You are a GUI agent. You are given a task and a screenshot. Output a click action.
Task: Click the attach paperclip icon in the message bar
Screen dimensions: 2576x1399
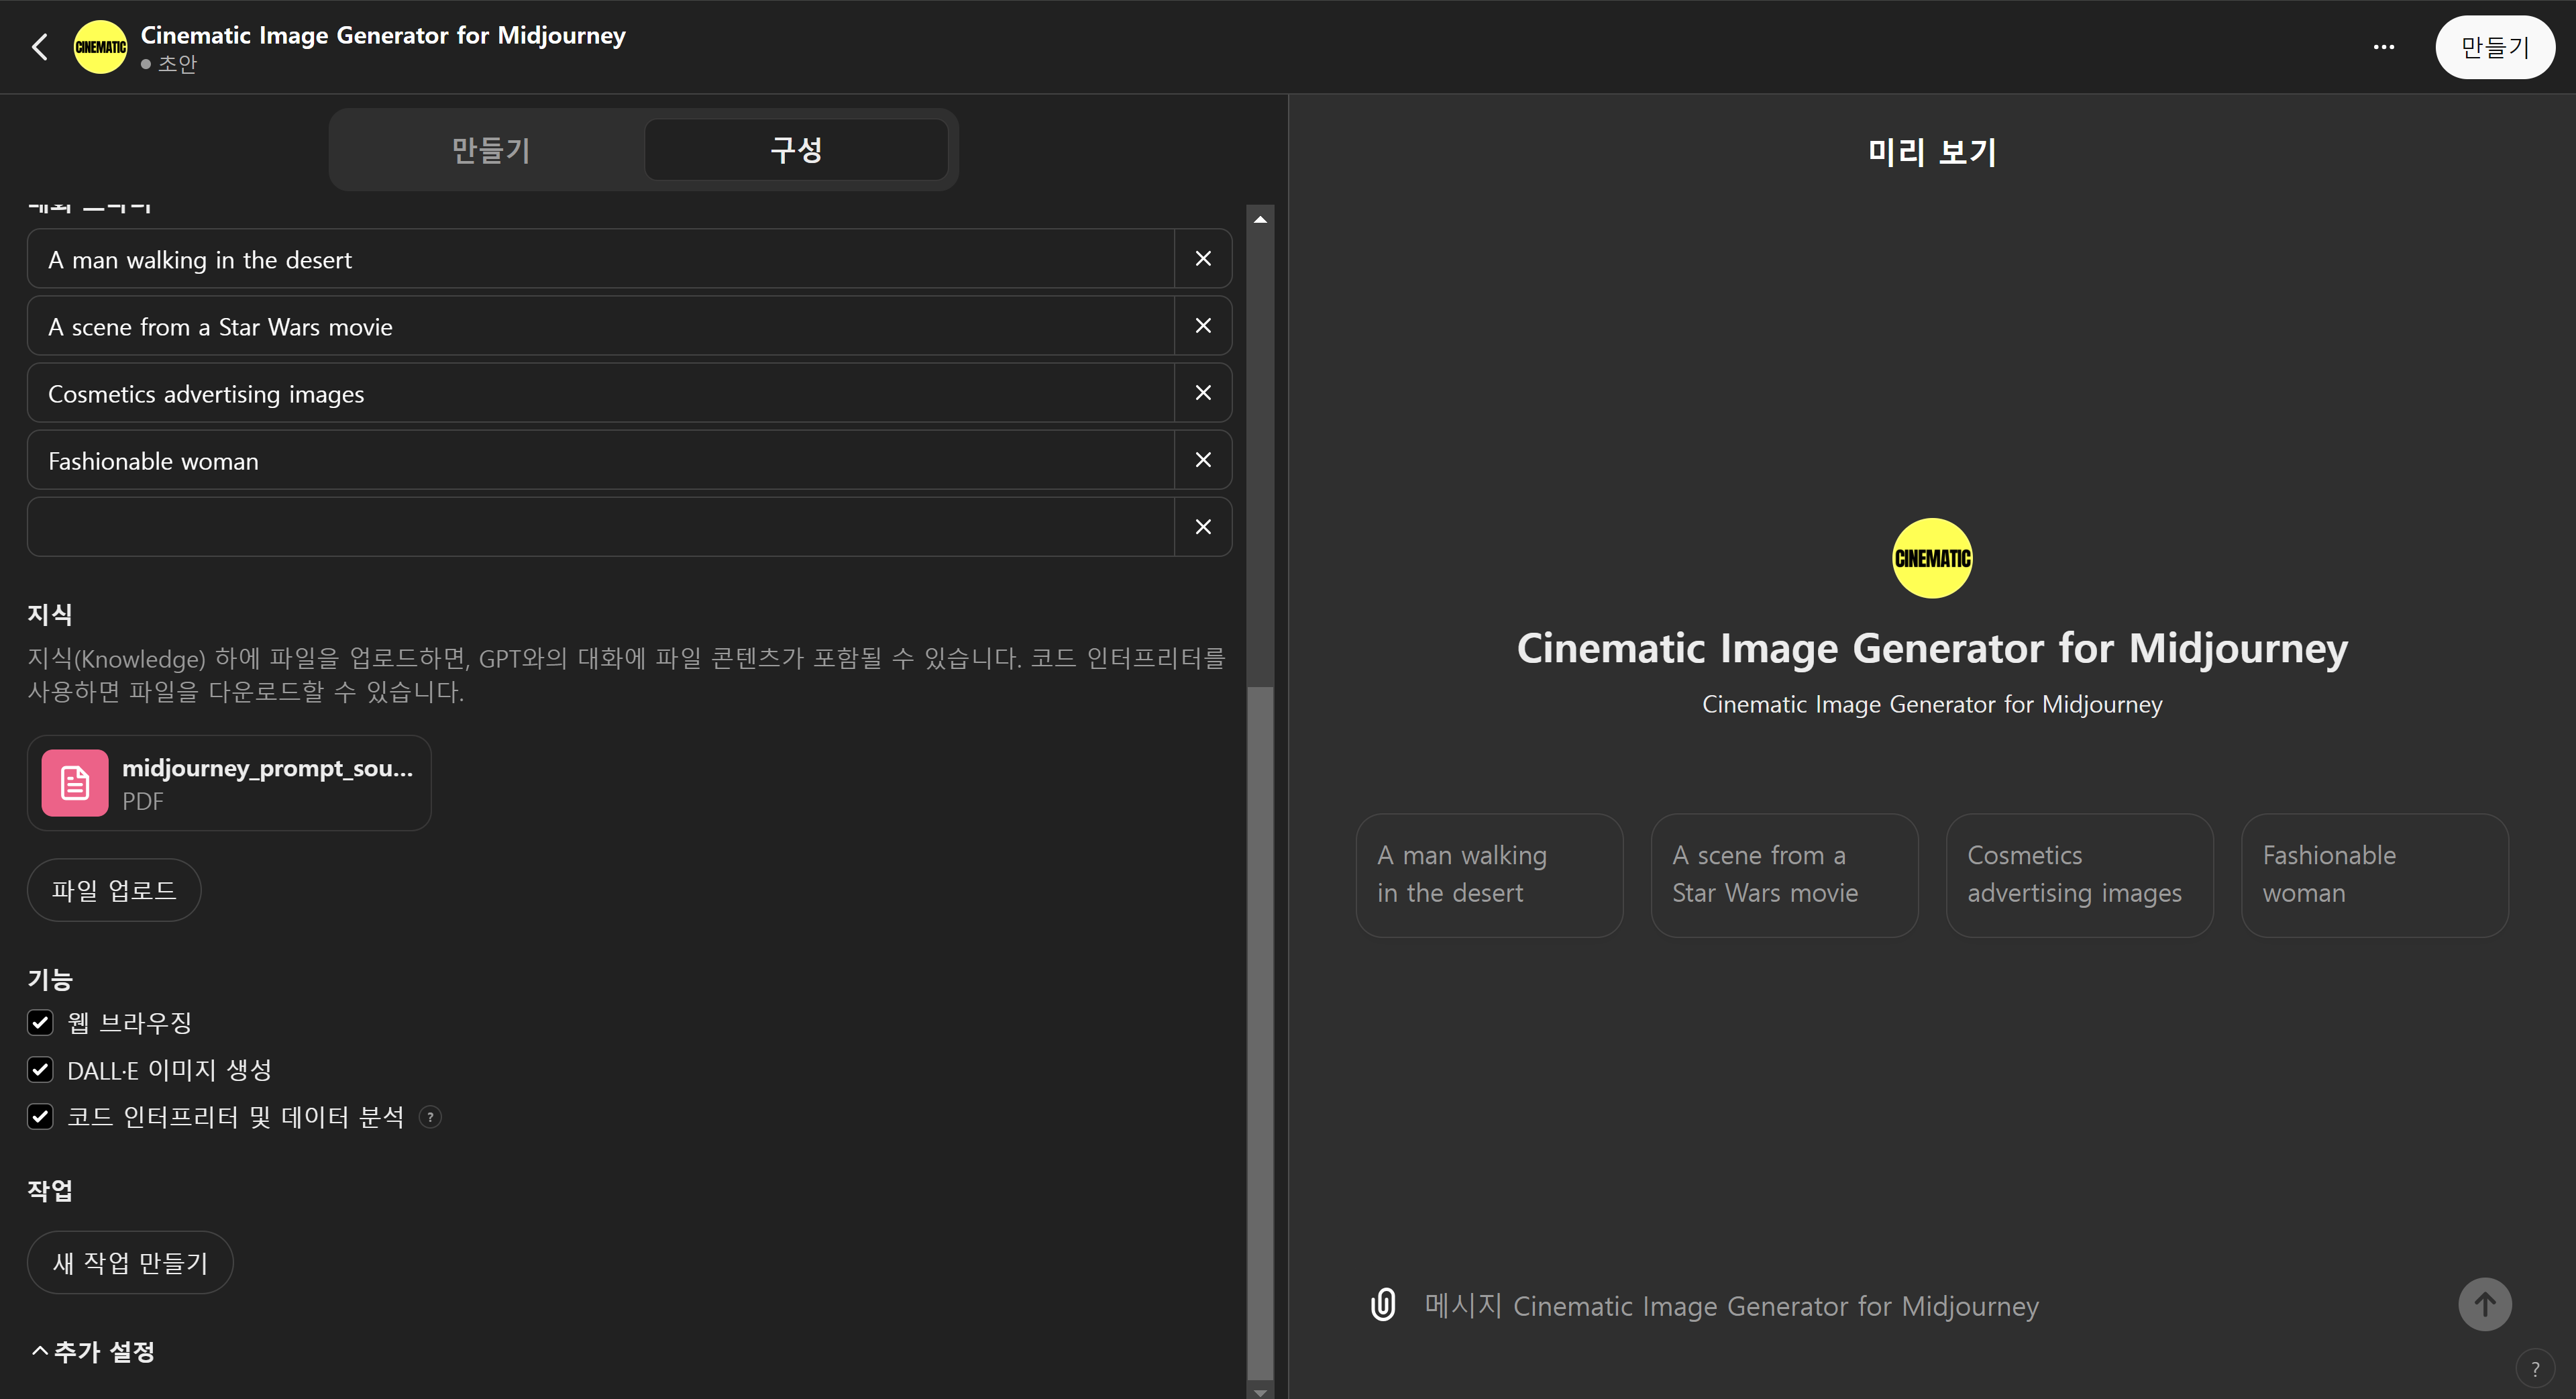tap(1383, 1305)
